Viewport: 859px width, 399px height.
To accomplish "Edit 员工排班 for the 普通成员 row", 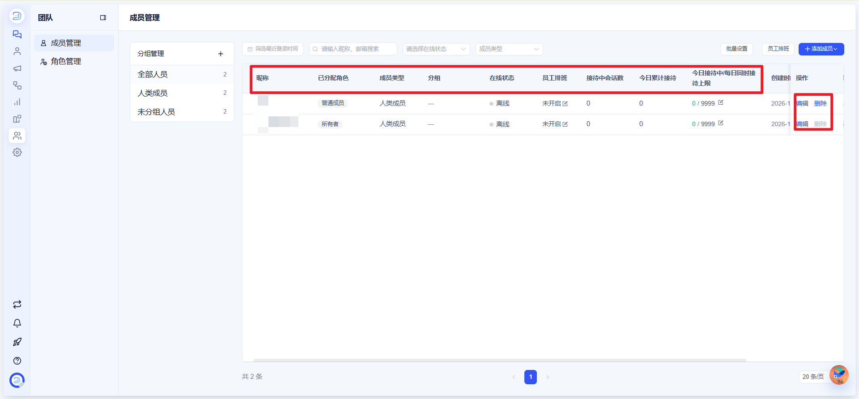I will point(565,104).
